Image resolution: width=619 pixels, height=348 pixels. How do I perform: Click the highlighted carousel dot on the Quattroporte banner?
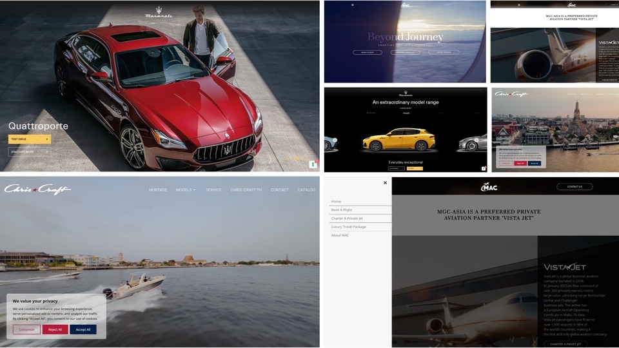point(298,159)
